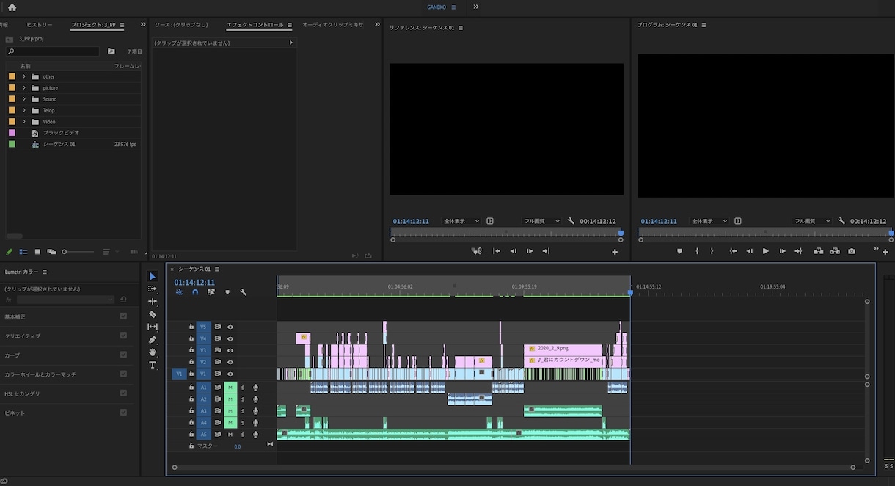This screenshot has height=486, width=895.
Task: Unmute audio track A4
Action: pos(230,423)
